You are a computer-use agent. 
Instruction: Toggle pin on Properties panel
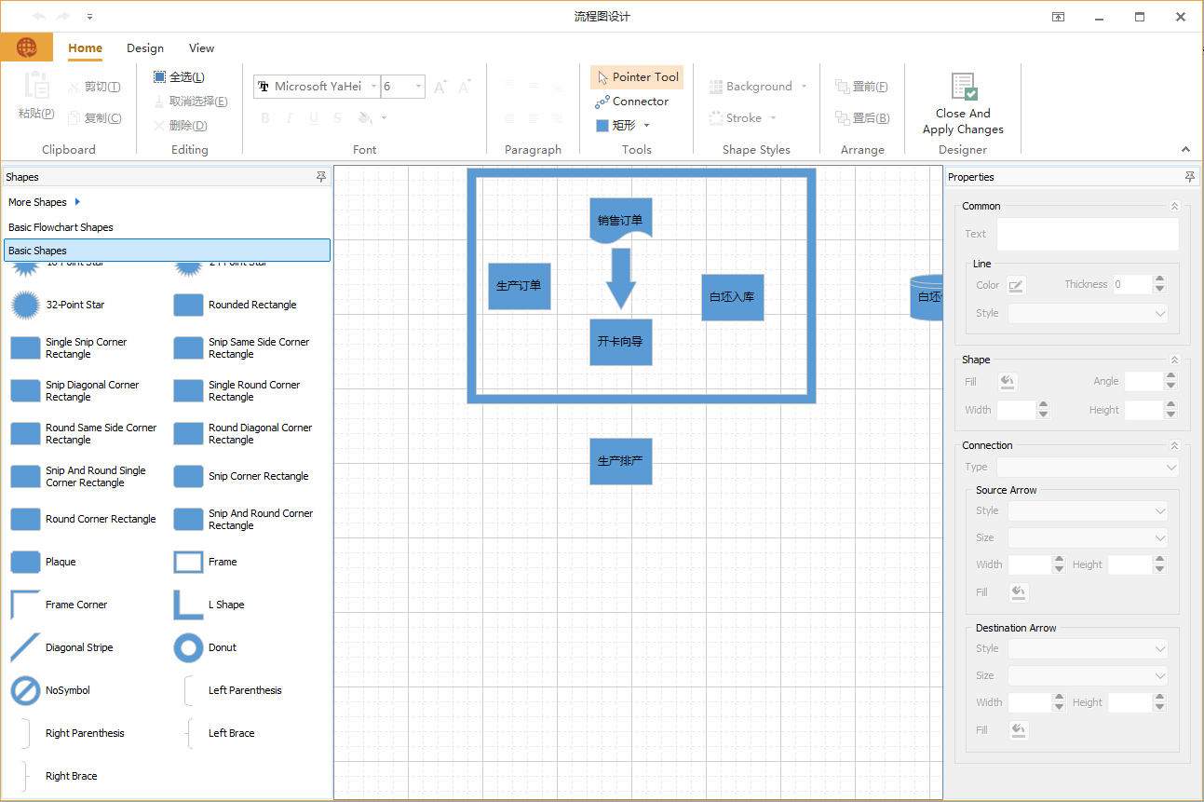pos(1189,177)
